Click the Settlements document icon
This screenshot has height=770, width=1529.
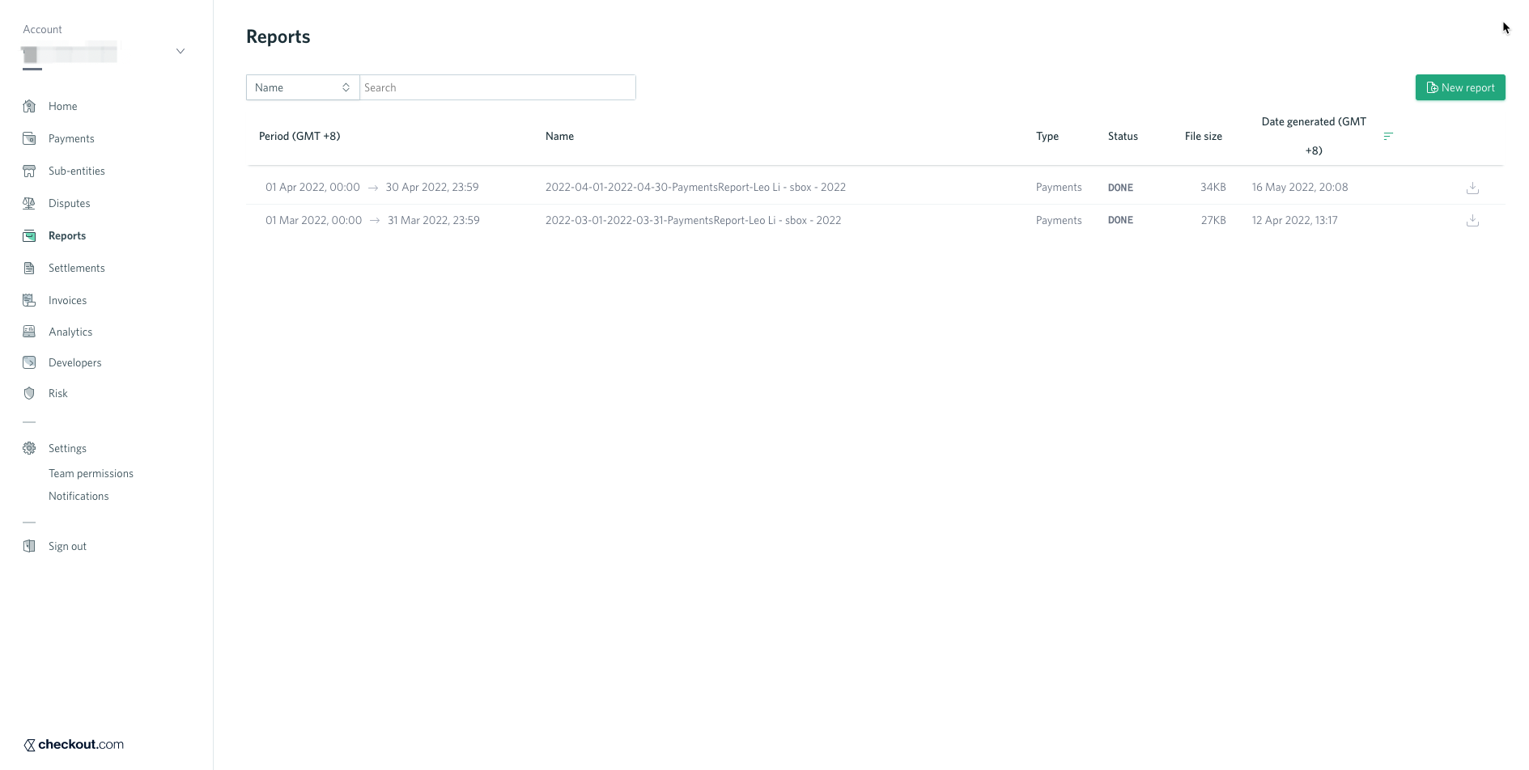pos(29,268)
